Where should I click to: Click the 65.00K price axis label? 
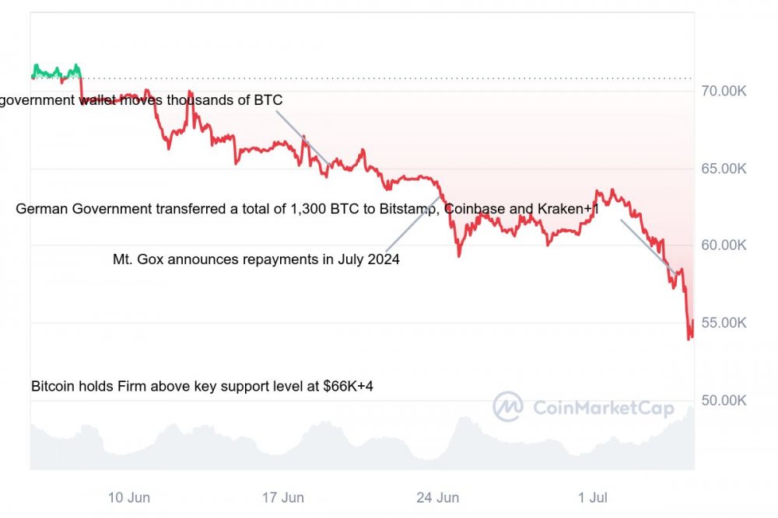(x=723, y=169)
